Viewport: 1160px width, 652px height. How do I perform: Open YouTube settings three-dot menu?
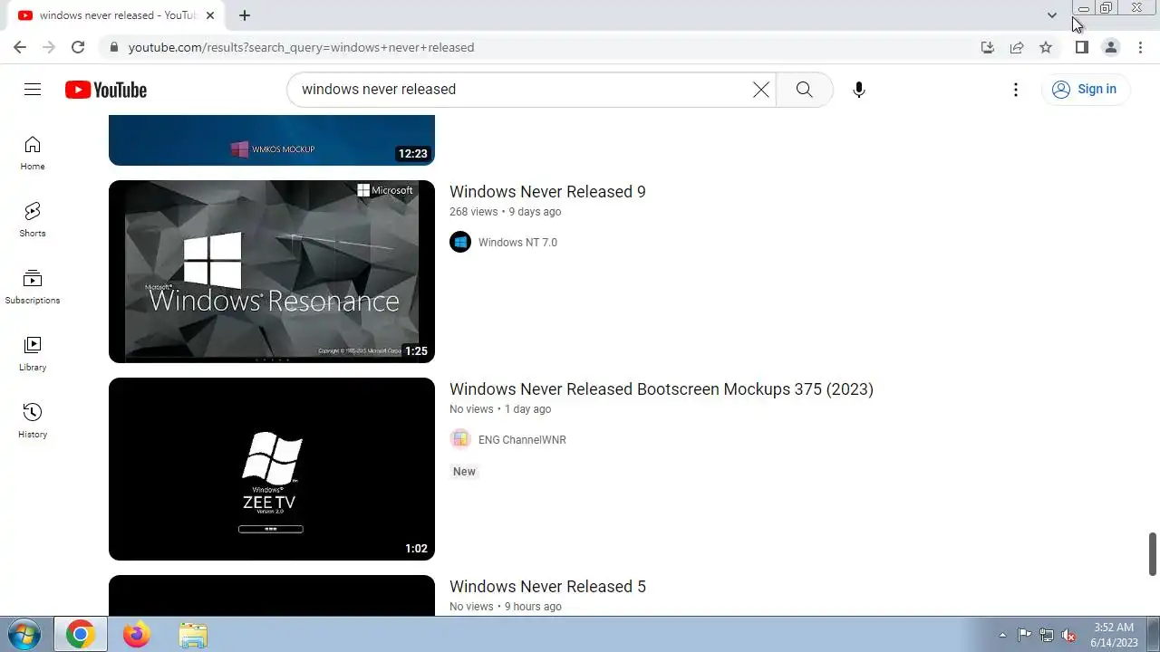[x=1016, y=90]
